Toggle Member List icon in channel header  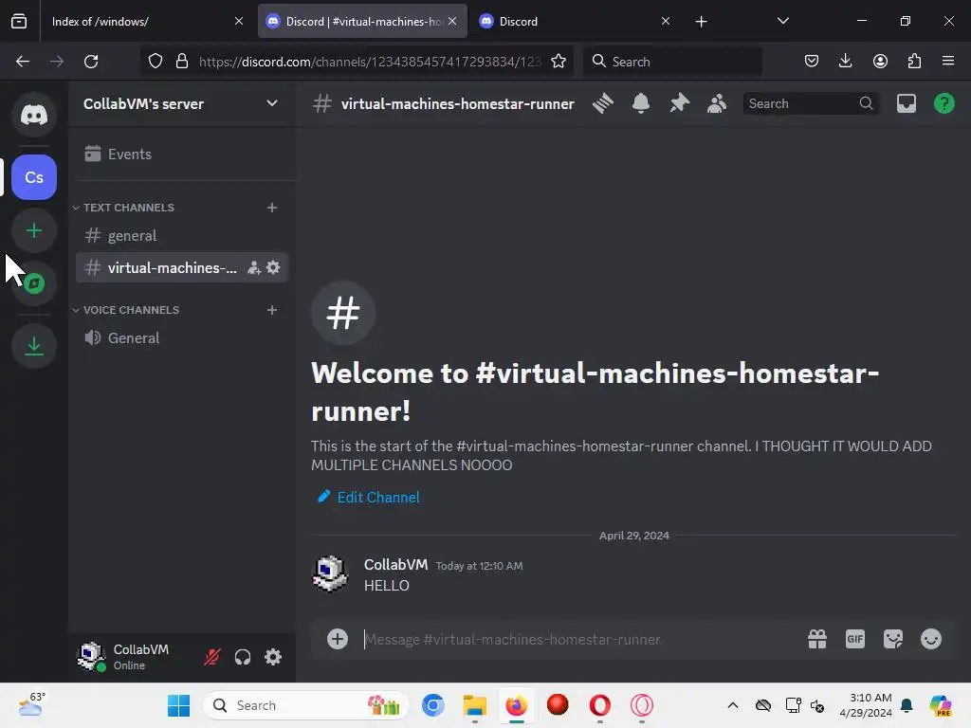pyautogui.click(x=717, y=103)
